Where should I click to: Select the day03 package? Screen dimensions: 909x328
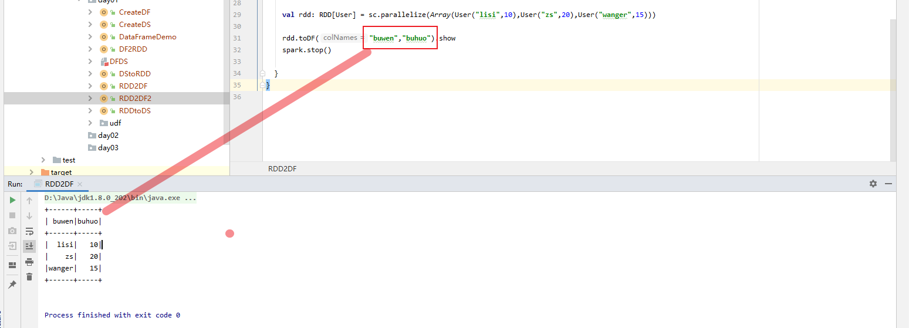pos(108,147)
